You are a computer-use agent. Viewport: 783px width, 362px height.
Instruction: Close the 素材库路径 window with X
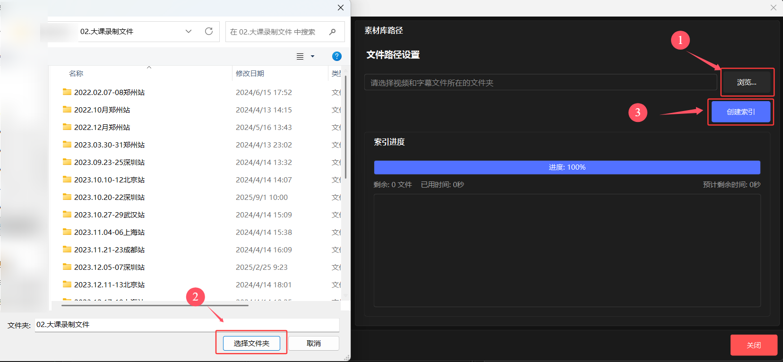(773, 8)
